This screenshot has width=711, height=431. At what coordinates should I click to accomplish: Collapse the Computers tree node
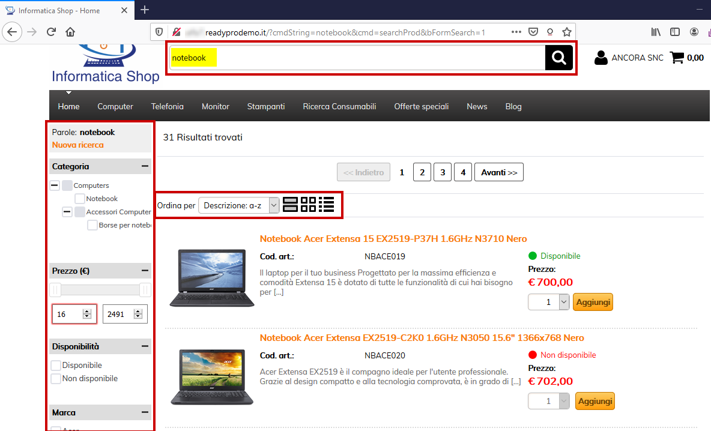[55, 185]
